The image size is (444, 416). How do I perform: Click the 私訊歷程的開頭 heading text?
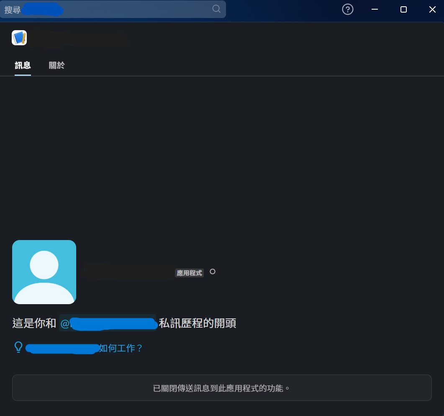tap(198, 323)
